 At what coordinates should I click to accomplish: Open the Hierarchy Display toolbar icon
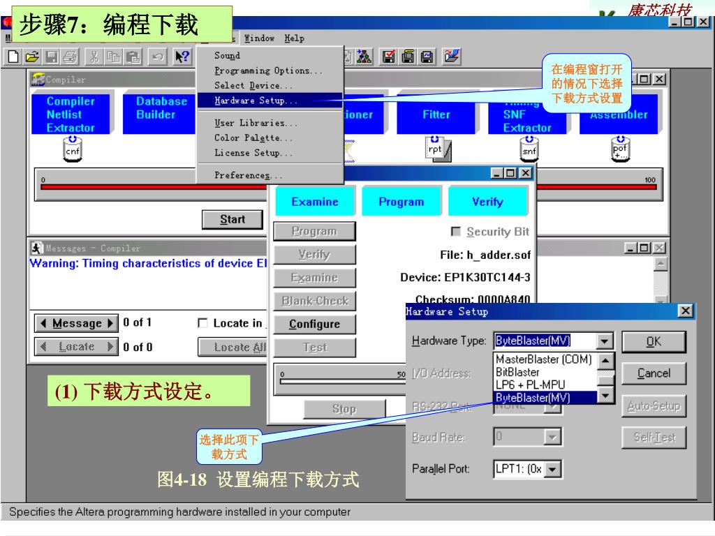(363, 57)
